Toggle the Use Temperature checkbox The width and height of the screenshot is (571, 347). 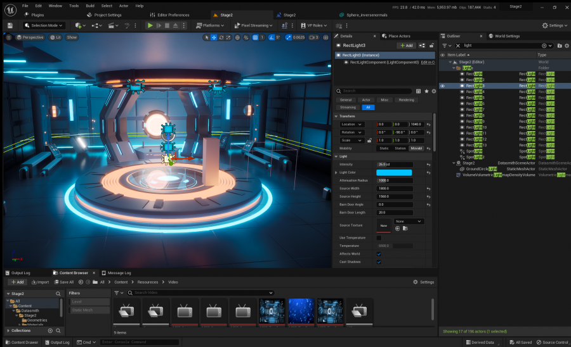[x=379, y=238]
